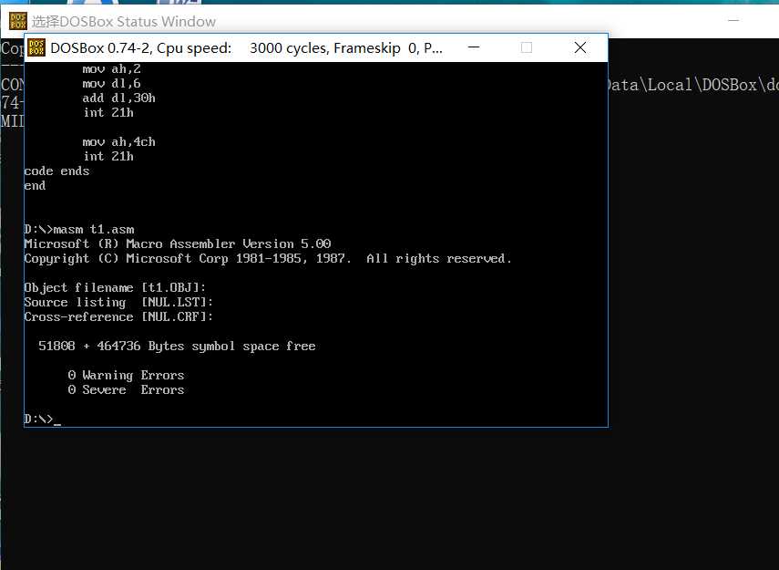Click the final 'D:\>' prompt with cursor
The image size is (779, 570).
(x=42, y=420)
